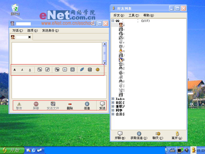Choose background text color icon

pyautogui.click(x=72, y=69)
